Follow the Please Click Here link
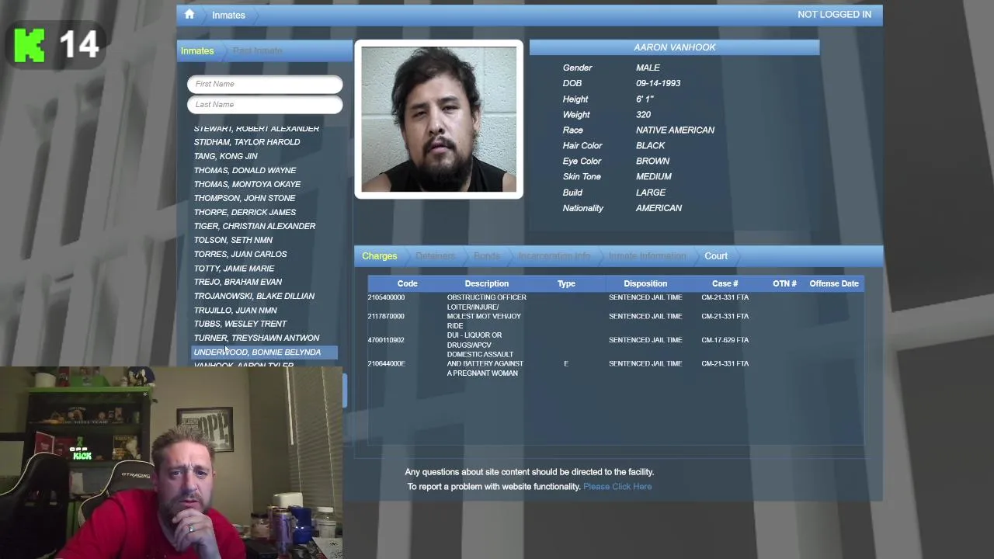Screen dimensions: 994x559 click(x=617, y=487)
